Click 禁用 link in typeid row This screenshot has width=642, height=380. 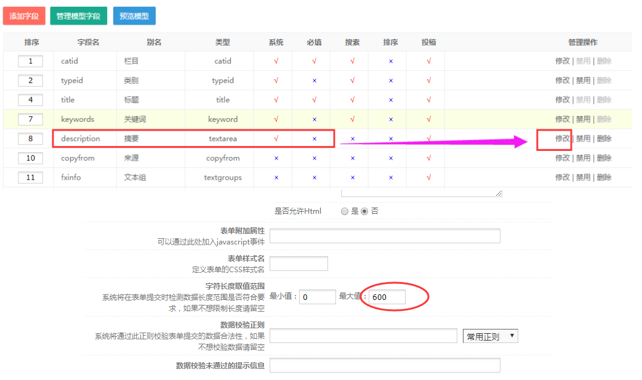pyautogui.click(x=584, y=80)
